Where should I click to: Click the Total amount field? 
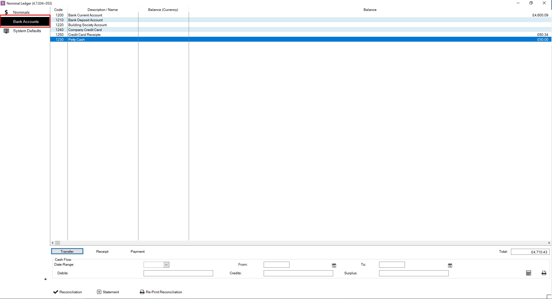click(530, 252)
